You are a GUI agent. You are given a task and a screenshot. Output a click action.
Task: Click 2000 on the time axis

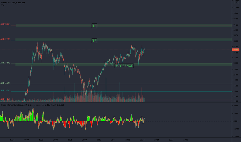[41, 140]
